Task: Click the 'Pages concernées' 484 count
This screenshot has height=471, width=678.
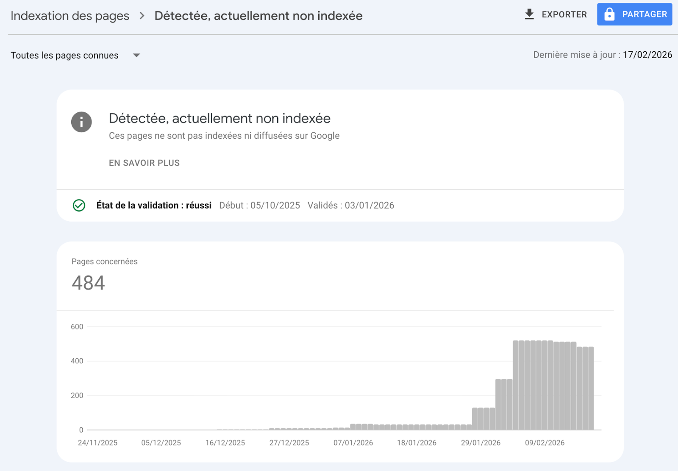Action: point(88,283)
